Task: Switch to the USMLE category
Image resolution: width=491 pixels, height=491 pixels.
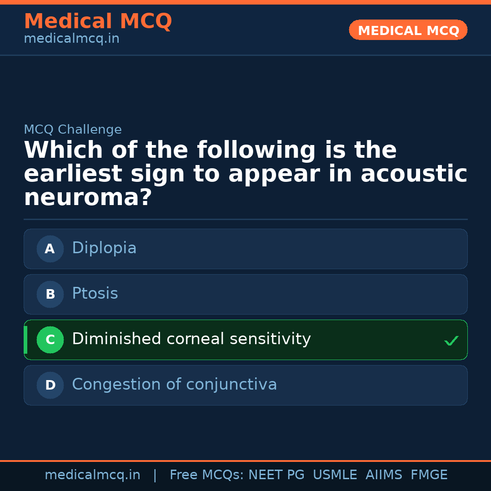Action: pos(335,474)
